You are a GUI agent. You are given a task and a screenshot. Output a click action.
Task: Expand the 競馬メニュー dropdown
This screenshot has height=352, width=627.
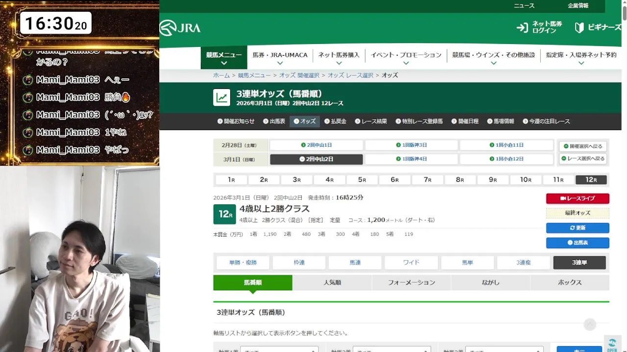click(224, 58)
